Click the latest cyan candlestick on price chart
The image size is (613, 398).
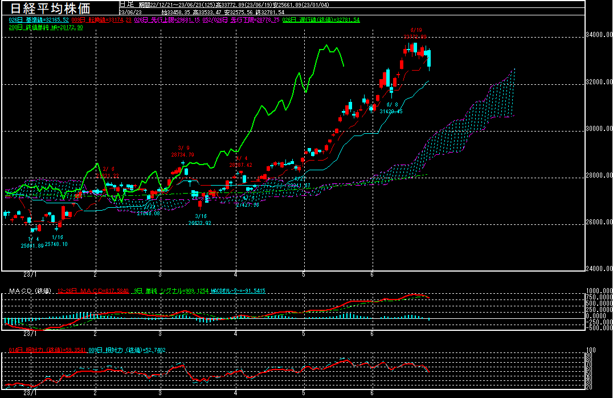[429, 59]
